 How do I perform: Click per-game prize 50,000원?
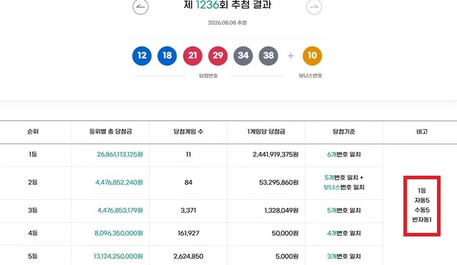tap(285, 234)
